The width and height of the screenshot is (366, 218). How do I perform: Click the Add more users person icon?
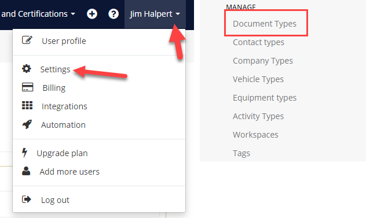(26, 171)
